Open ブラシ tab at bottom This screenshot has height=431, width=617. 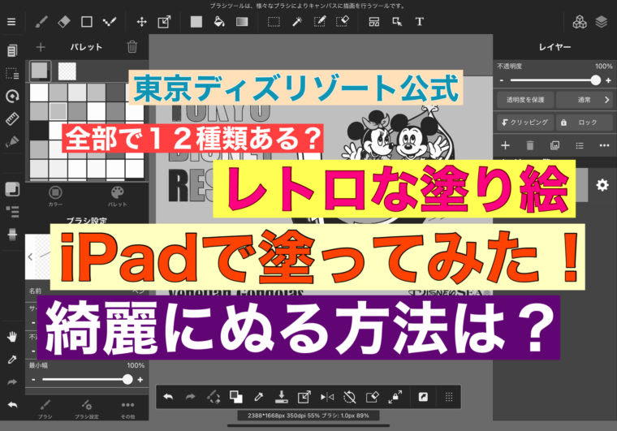[x=45, y=409]
